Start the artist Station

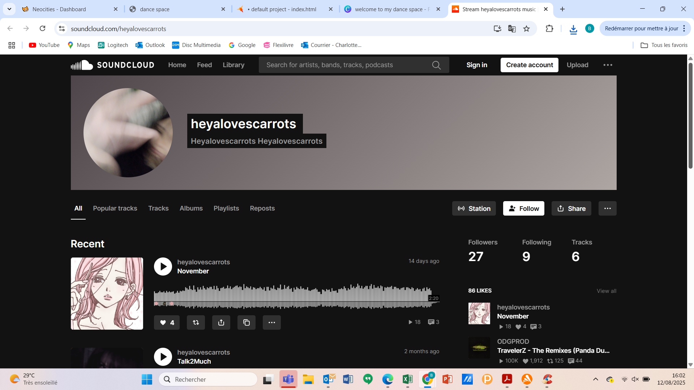pos(474,208)
